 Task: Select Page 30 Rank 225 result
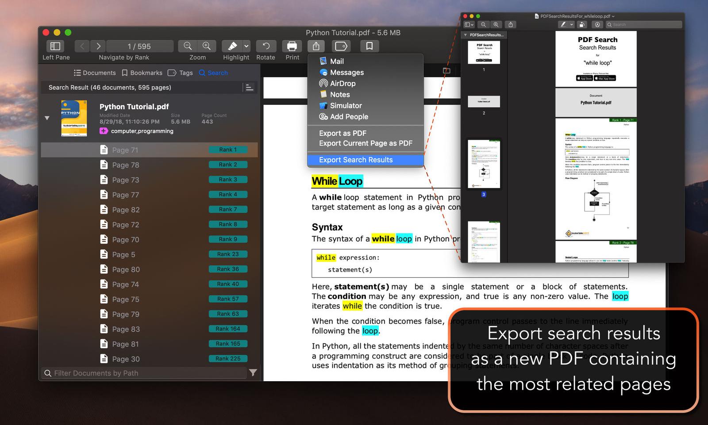(x=149, y=359)
